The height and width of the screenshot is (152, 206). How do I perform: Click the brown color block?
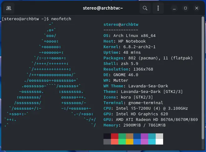click(130, 136)
